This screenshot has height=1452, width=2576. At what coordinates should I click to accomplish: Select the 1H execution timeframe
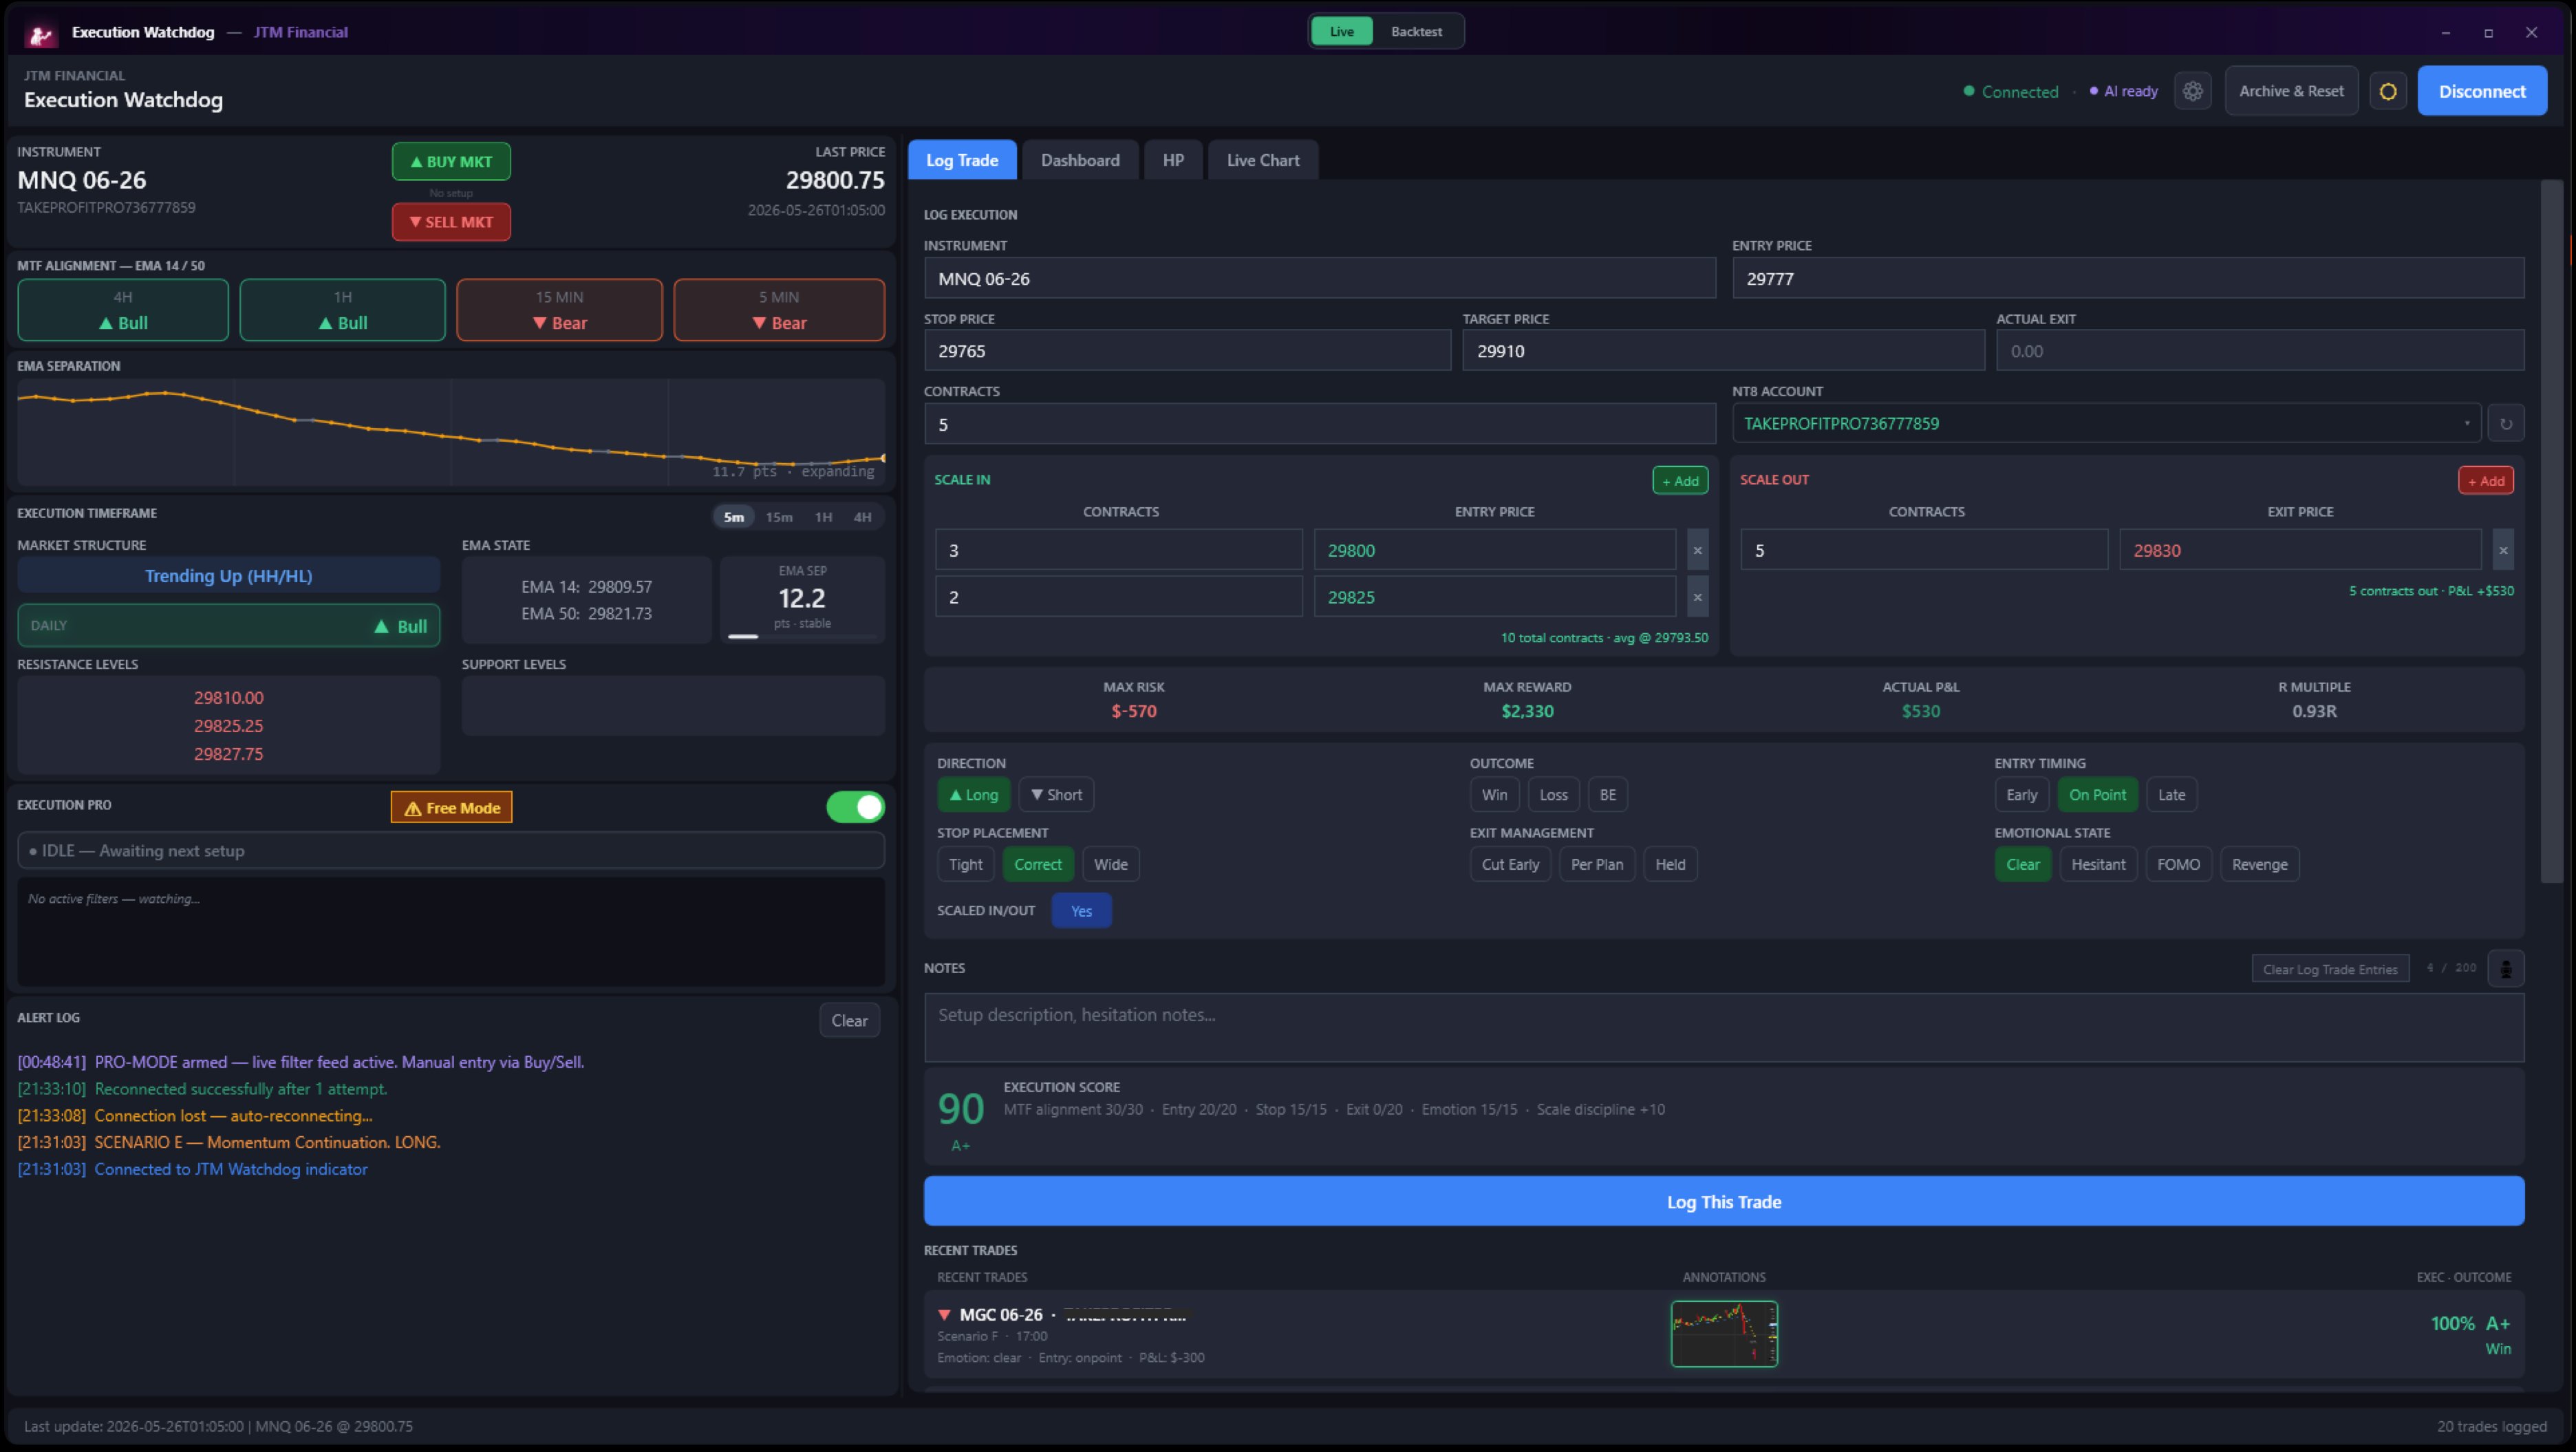pos(823,517)
